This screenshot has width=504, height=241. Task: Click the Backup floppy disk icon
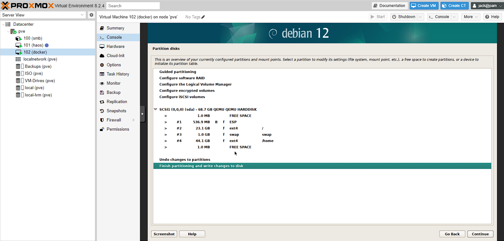point(102,93)
